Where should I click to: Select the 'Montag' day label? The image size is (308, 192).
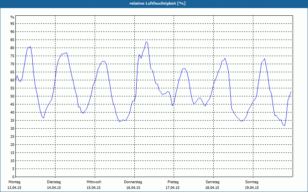14,182
